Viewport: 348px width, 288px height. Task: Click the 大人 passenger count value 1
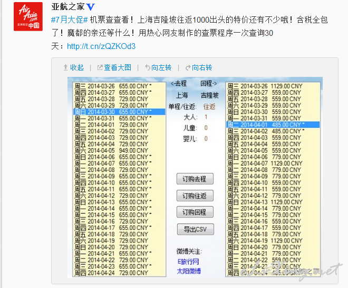[x=206, y=117]
